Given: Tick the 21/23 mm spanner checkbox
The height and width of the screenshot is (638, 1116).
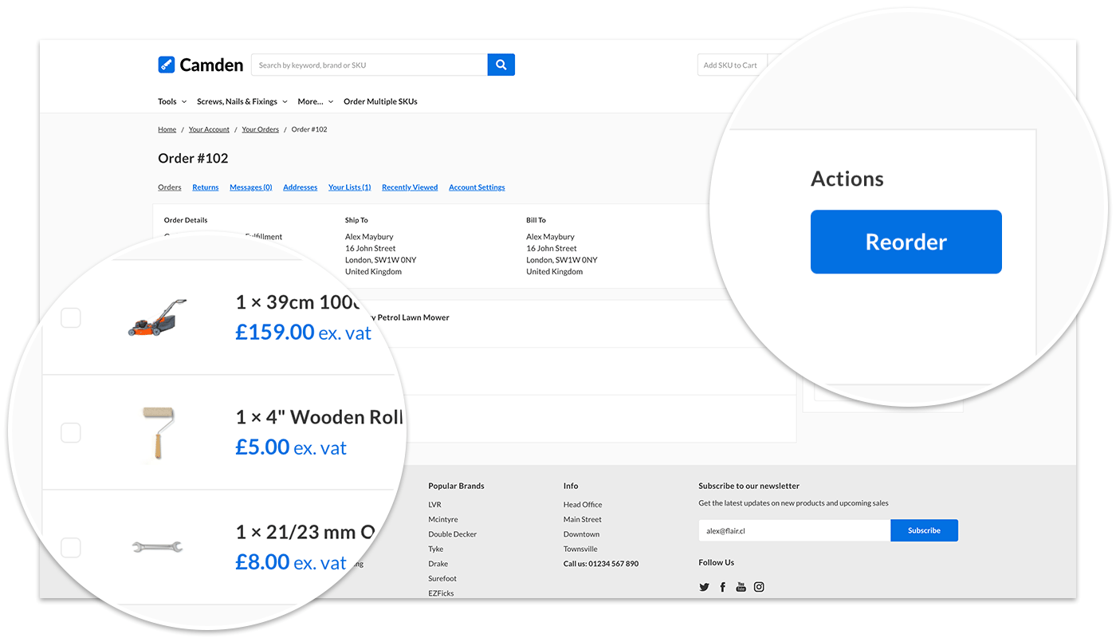Looking at the screenshot, I should pyautogui.click(x=71, y=547).
